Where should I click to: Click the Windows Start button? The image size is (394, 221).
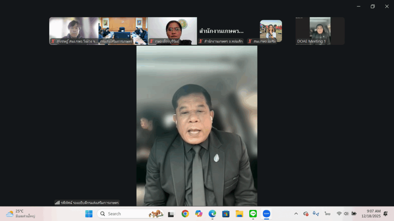click(89, 214)
